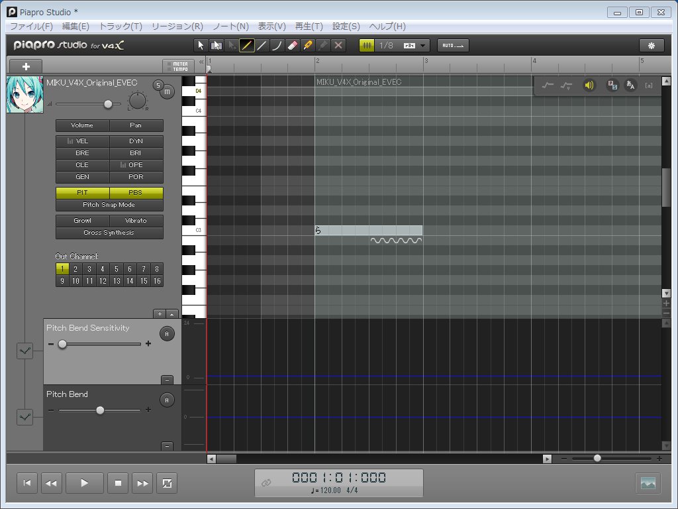Select the region selection arrow tool
The height and width of the screenshot is (509, 678).
[x=216, y=46]
